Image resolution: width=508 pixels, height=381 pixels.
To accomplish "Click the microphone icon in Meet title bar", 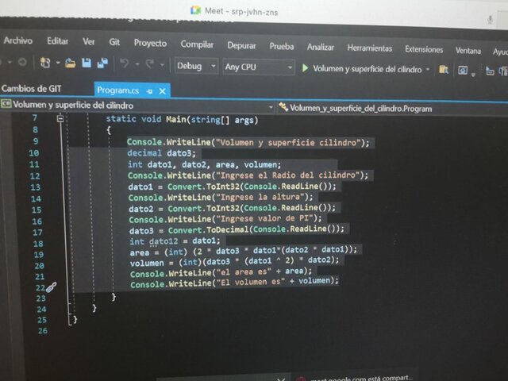I will coord(490,20).
